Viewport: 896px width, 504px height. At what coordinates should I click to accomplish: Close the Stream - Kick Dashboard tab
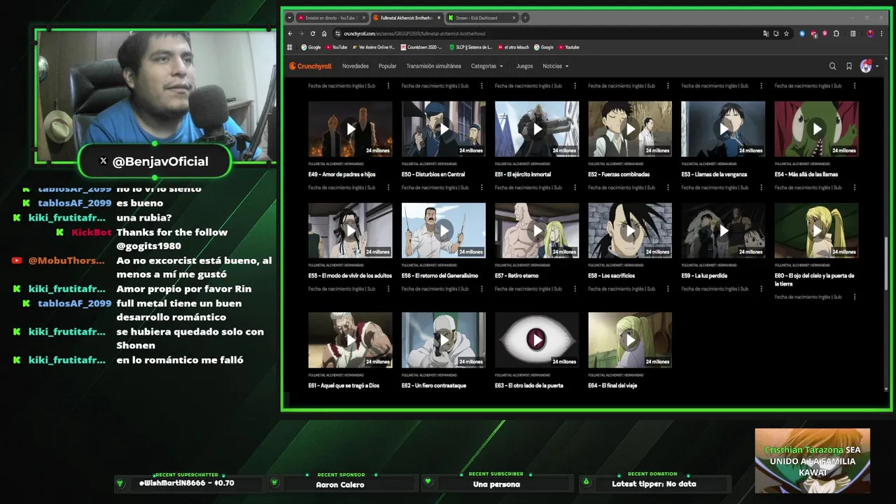[x=514, y=17]
